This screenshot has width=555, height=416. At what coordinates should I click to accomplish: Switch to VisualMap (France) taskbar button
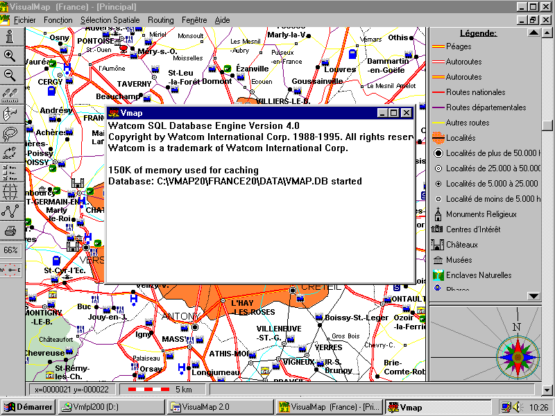pyautogui.click(x=330, y=407)
